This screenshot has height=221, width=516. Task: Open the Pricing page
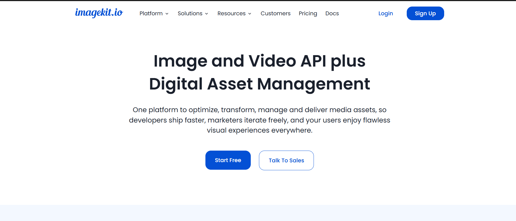tap(308, 13)
